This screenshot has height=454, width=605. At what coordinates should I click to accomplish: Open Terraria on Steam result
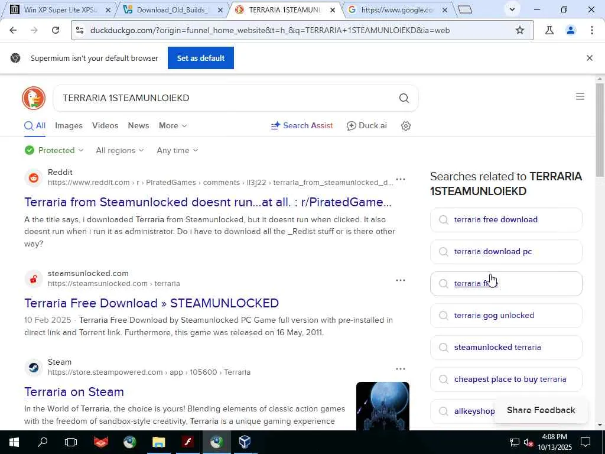(x=74, y=393)
